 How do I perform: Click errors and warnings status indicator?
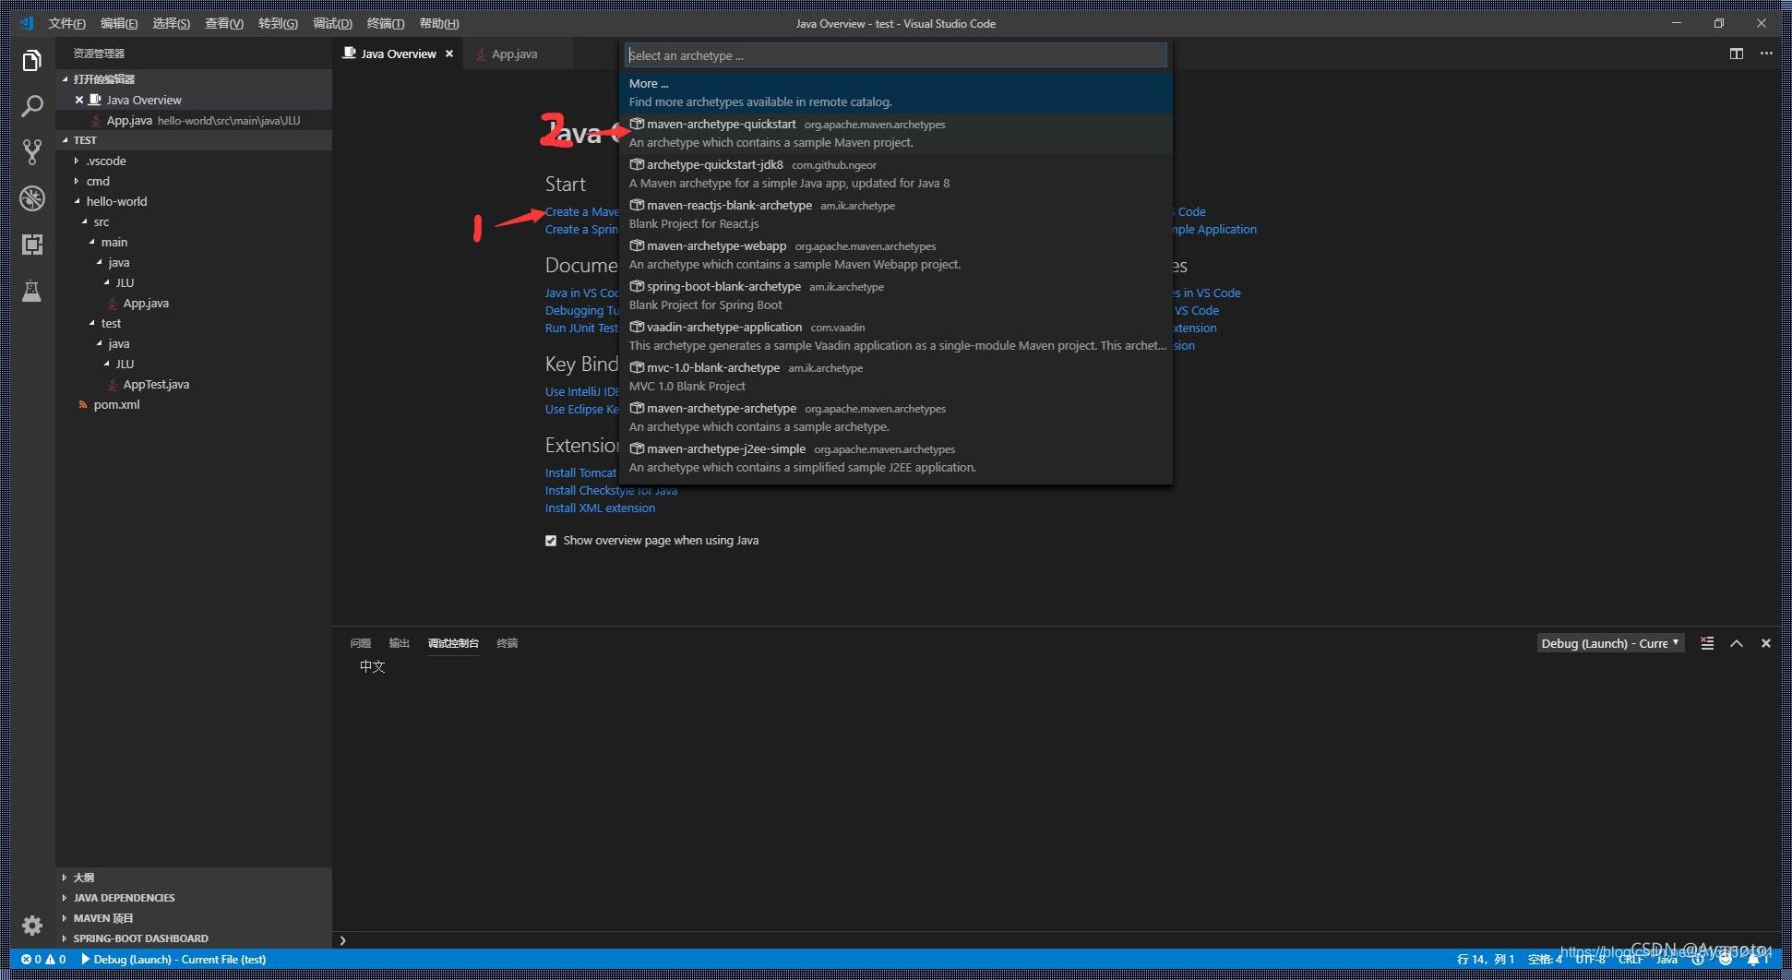(43, 960)
